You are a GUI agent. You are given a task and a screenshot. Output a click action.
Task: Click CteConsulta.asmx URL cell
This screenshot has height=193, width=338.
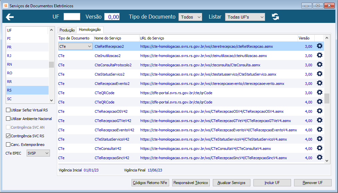coord(200,65)
